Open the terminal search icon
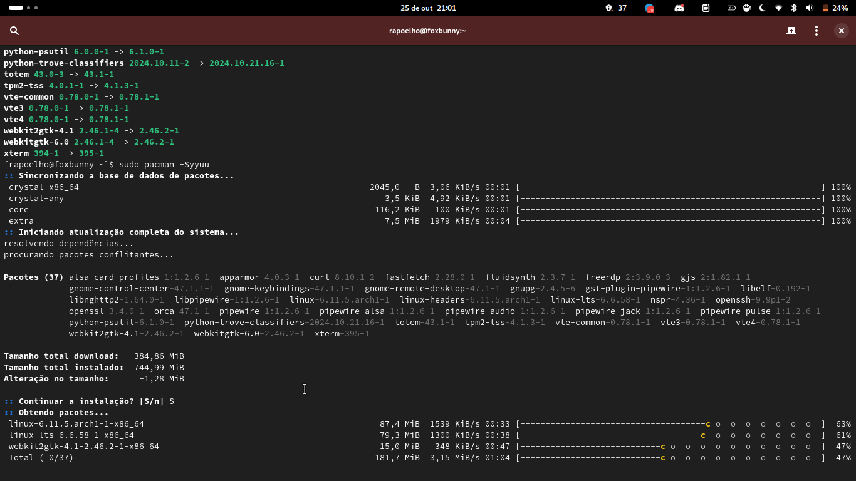 coord(14,31)
